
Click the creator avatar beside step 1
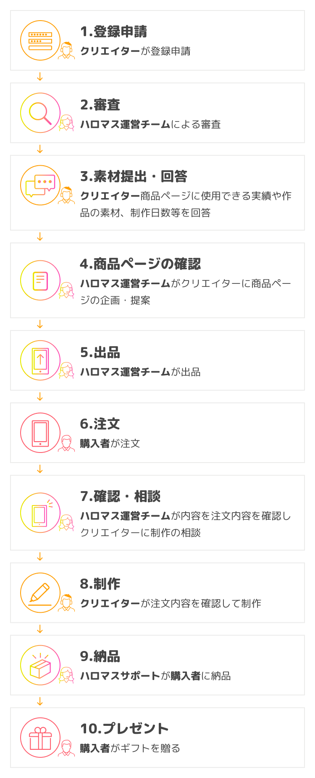tap(66, 51)
